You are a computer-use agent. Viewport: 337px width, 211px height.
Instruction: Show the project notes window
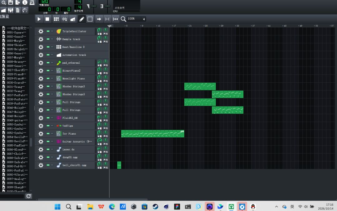(x=17, y=10)
